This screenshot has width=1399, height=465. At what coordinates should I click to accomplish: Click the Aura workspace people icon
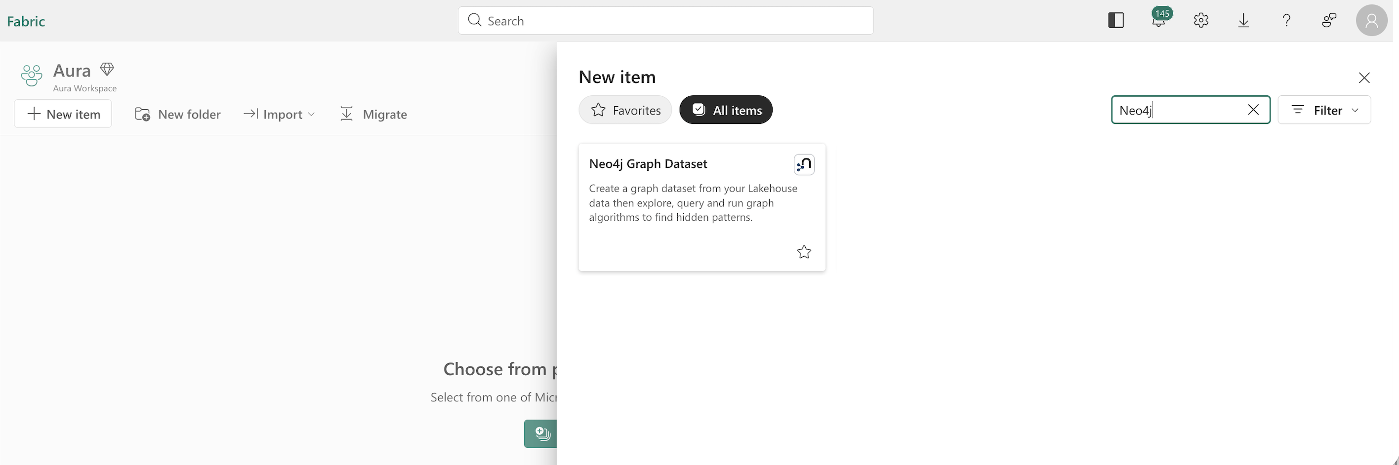coord(32,76)
